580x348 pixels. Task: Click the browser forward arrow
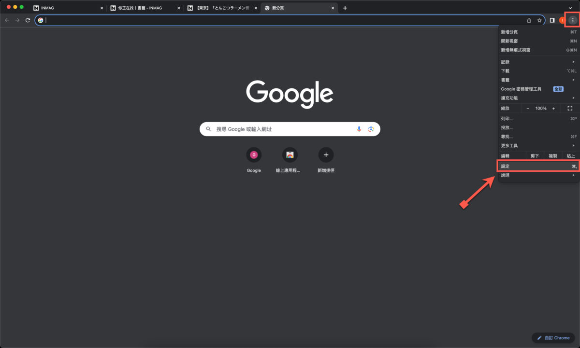coord(17,20)
